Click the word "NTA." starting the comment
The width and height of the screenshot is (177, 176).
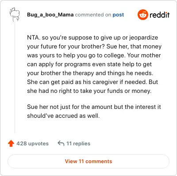34,37
